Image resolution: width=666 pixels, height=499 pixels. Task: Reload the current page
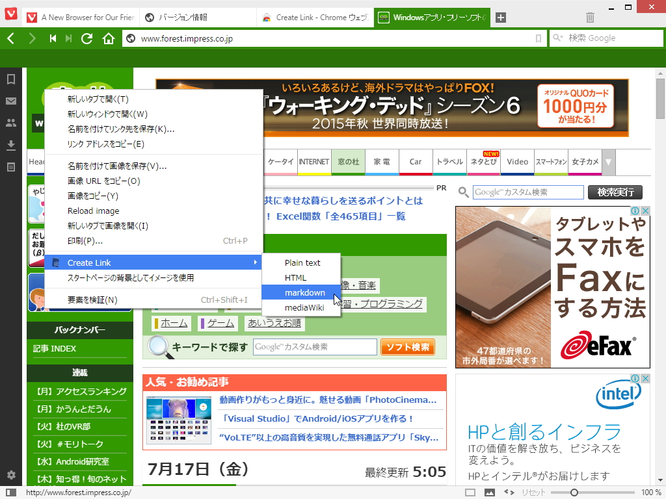(x=87, y=38)
